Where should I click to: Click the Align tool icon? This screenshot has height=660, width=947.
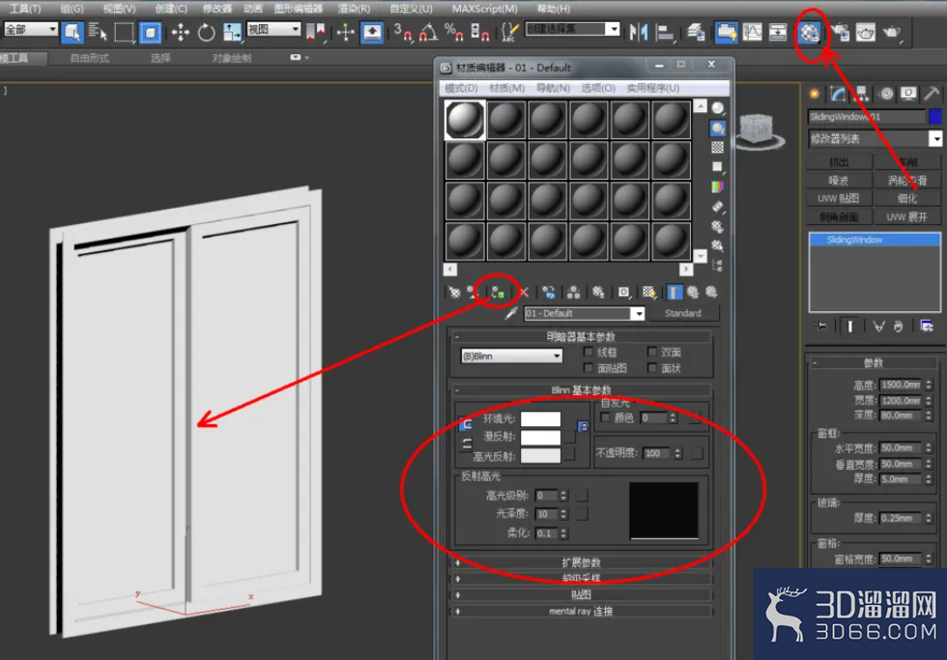point(664,32)
